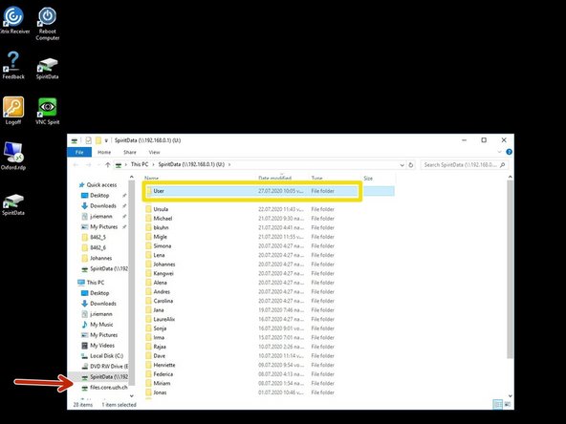Open the Oxford.rdp remote desktop icon

[x=13, y=156]
